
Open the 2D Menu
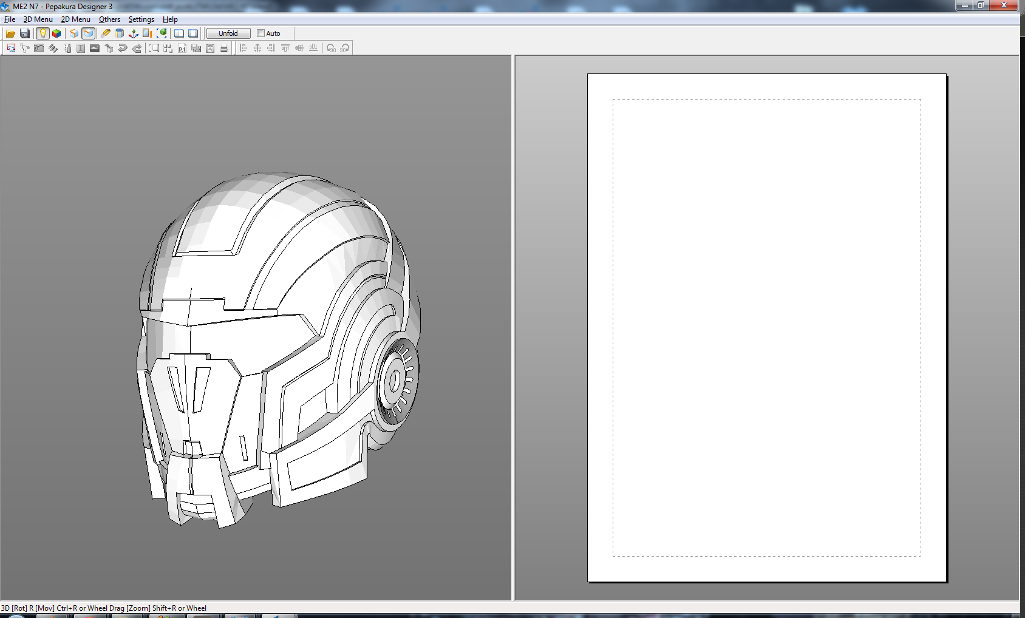coord(76,19)
